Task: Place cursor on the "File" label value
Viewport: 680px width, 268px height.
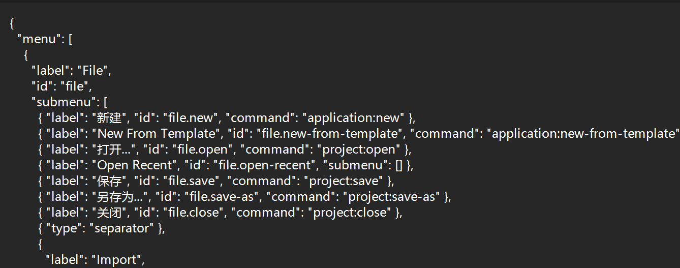Action: click(x=92, y=71)
